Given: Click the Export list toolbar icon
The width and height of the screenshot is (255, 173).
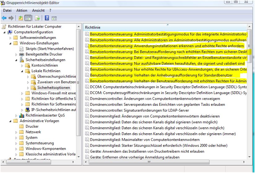Looking at the screenshot, I should [37, 18].
